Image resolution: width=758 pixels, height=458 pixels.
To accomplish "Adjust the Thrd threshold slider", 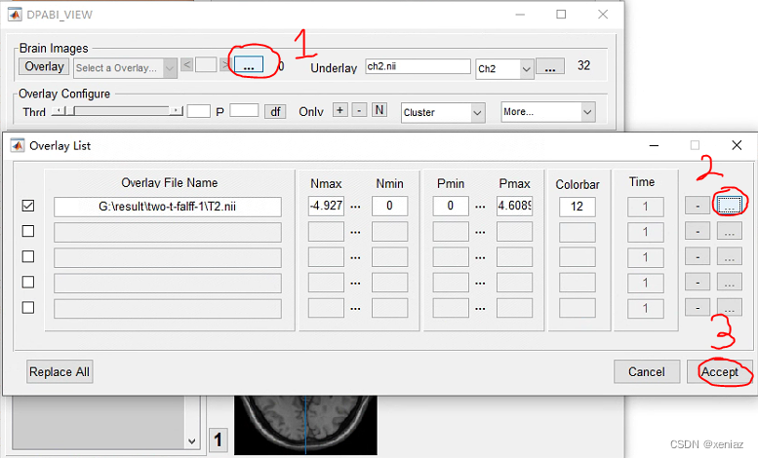I will [x=117, y=111].
